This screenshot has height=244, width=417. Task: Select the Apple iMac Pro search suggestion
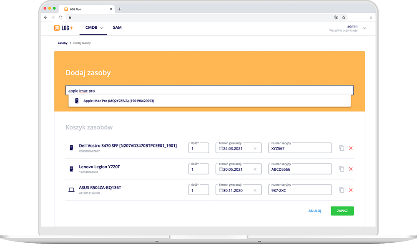click(x=210, y=101)
